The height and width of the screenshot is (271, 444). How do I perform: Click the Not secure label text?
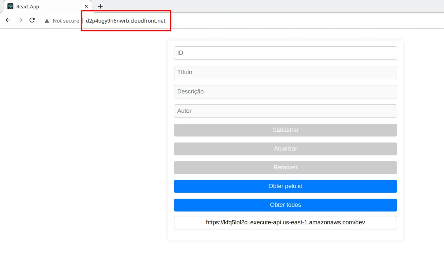coord(66,21)
